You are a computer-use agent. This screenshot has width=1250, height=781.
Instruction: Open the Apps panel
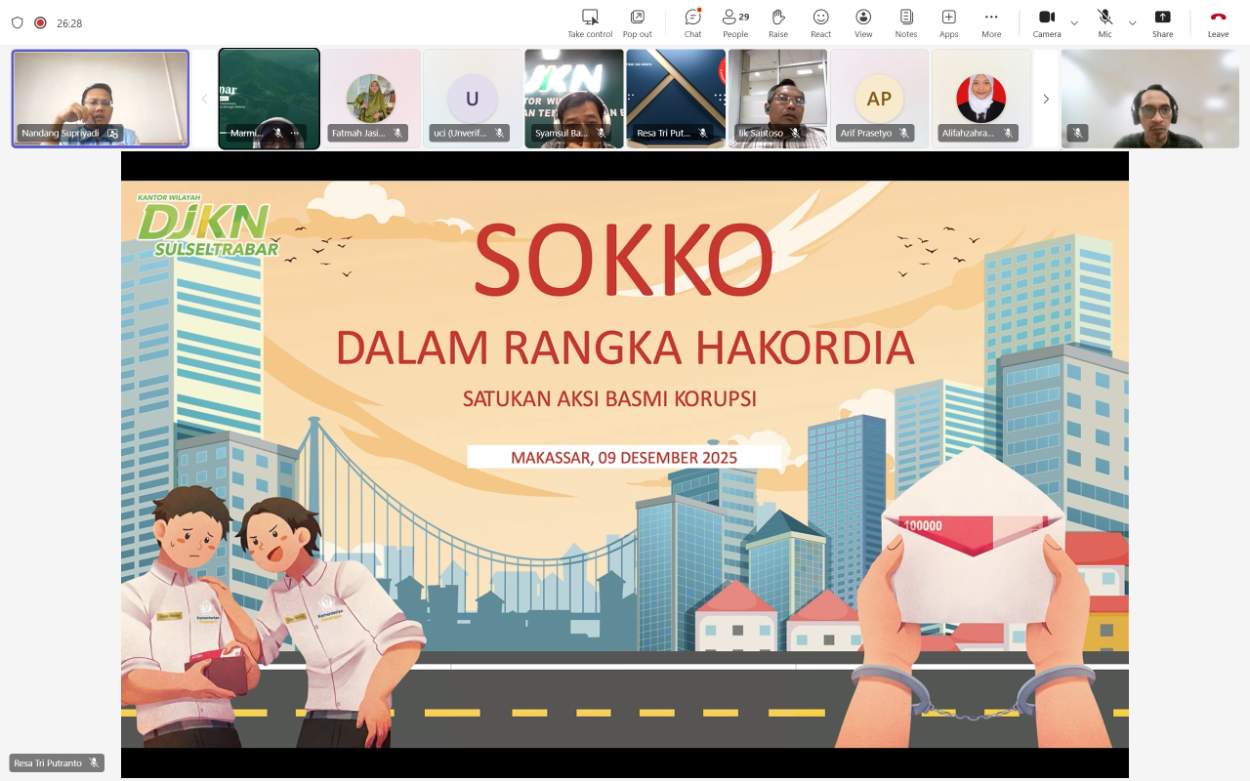pyautogui.click(x=948, y=22)
